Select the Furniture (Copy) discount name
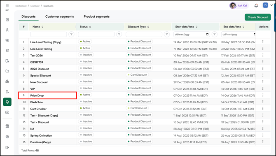This screenshot has height=156, width=276. (40, 142)
